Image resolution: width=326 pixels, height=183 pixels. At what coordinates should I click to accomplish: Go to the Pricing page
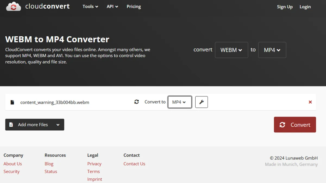tap(134, 7)
